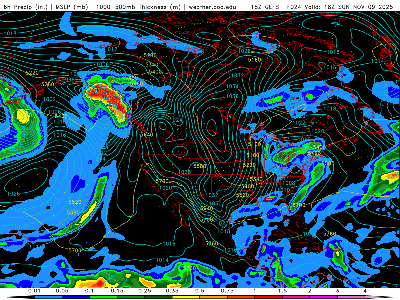Click the '1012' pressure label near the top
This screenshot has width=400, height=300.
pos(111,49)
